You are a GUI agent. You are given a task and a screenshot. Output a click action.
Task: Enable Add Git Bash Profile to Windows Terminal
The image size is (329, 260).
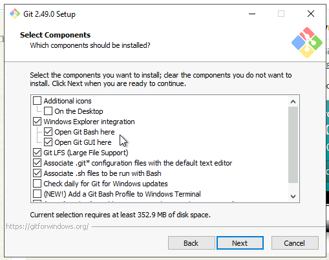pos(37,194)
